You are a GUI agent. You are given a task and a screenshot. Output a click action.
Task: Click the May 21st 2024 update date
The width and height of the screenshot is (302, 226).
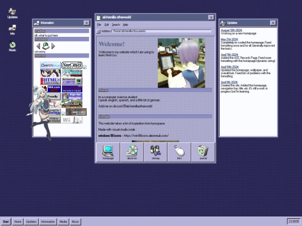(x=229, y=40)
